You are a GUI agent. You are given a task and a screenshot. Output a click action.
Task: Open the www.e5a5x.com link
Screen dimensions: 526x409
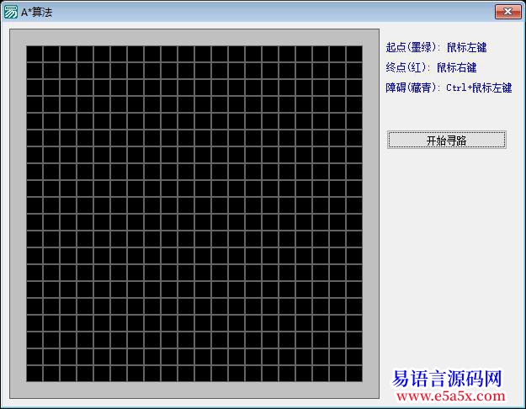point(450,396)
